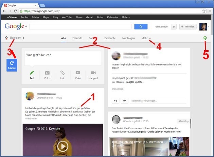214x157 pixels.
Task: Expand the Mehr circles dropdown
Action: [146, 38]
